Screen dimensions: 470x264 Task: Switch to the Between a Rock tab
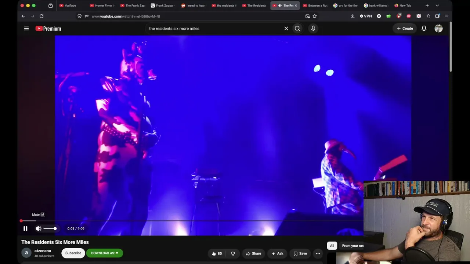point(315,5)
